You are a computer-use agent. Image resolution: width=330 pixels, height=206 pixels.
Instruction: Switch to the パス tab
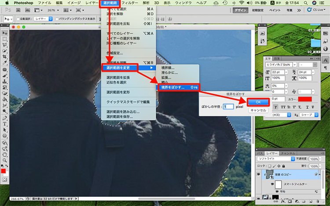[x=260, y=153]
